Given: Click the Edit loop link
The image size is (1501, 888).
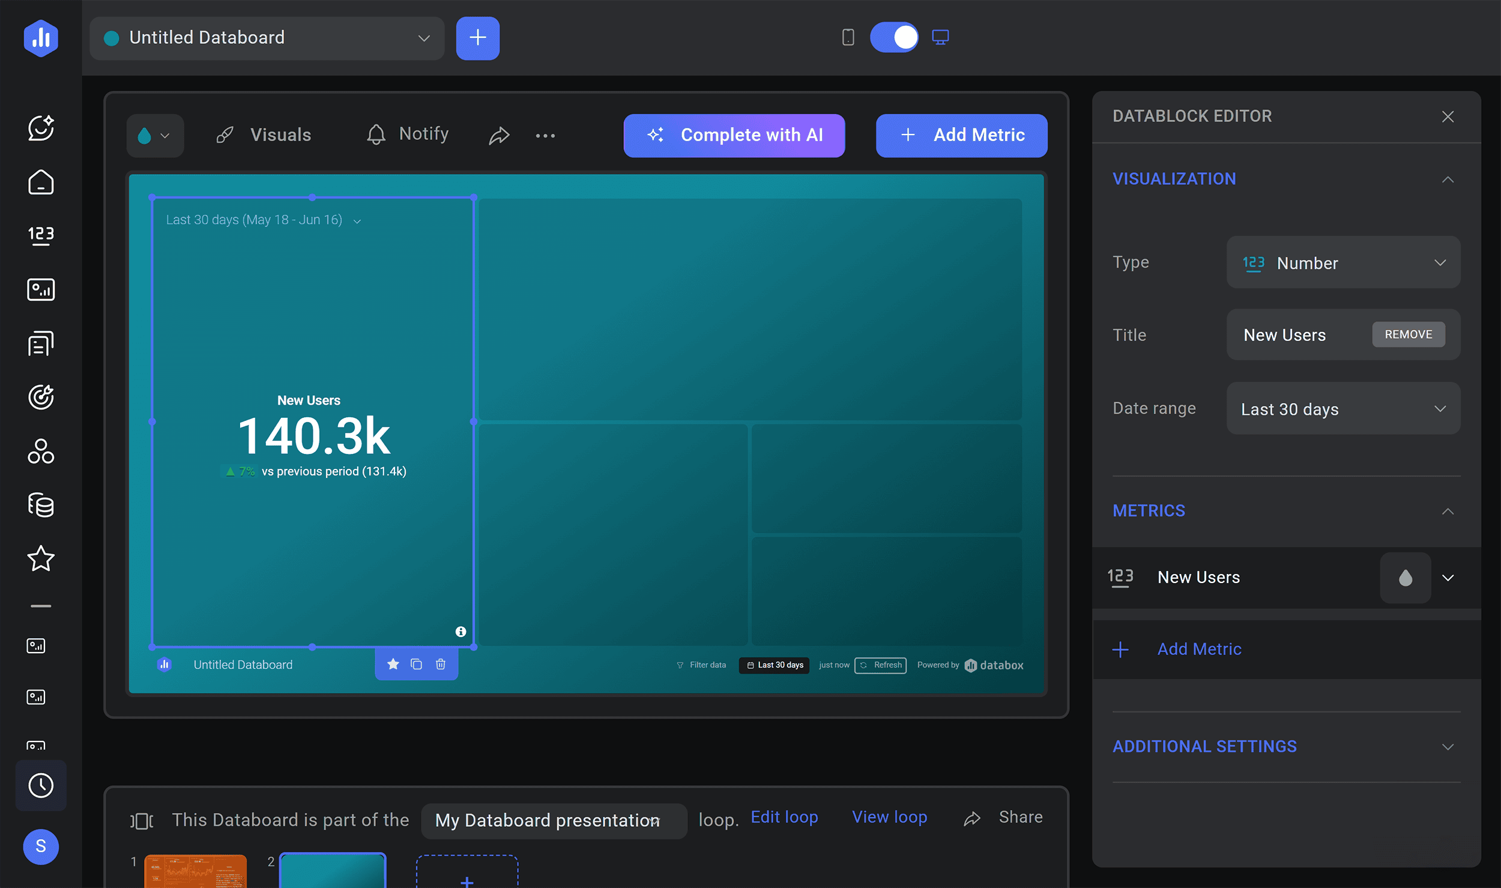Looking at the screenshot, I should tap(784, 817).
